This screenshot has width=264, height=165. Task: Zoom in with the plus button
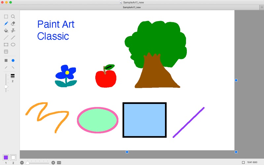pyautogui.click(x=53, y=163)
